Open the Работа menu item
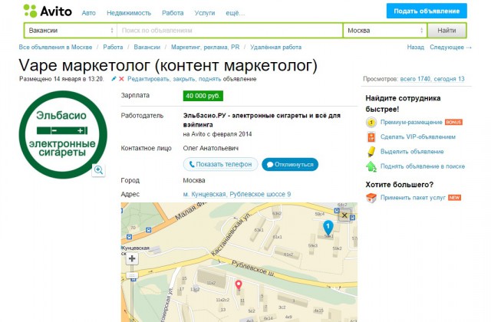This screenshot has height=322, width=491. 173,13
